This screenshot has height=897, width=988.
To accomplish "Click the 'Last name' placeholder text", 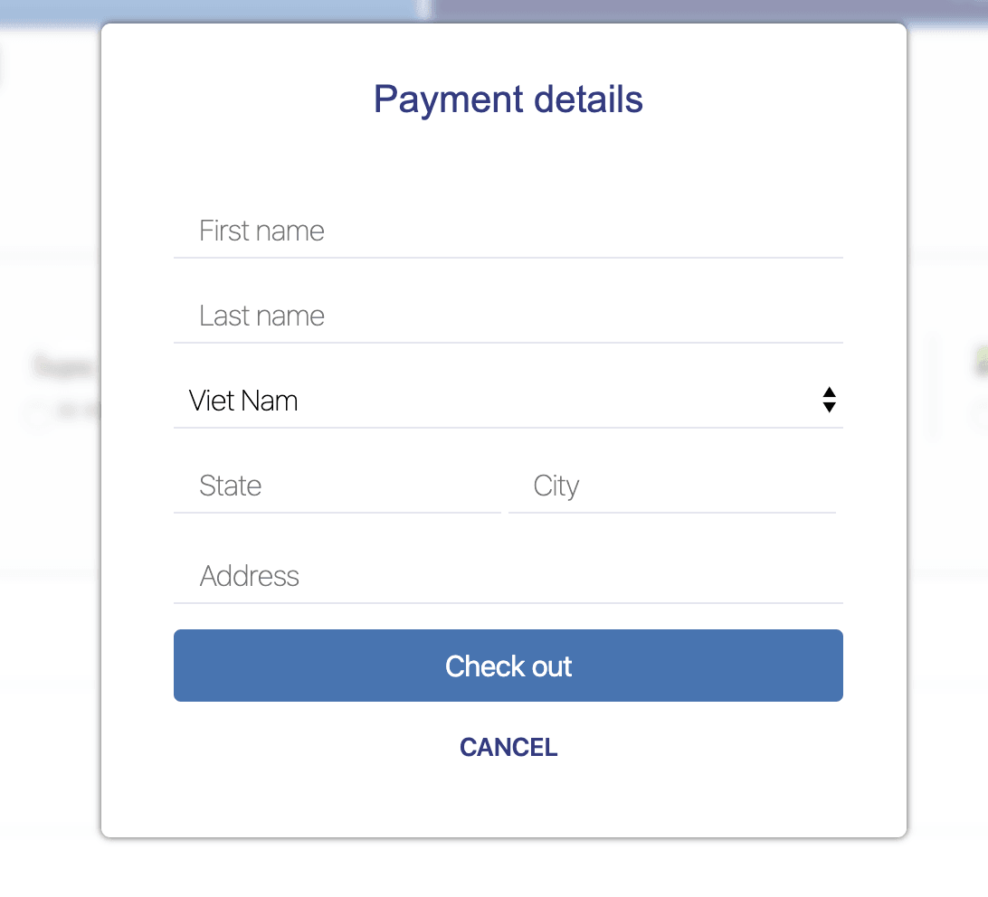I will [x=261, y=316].
